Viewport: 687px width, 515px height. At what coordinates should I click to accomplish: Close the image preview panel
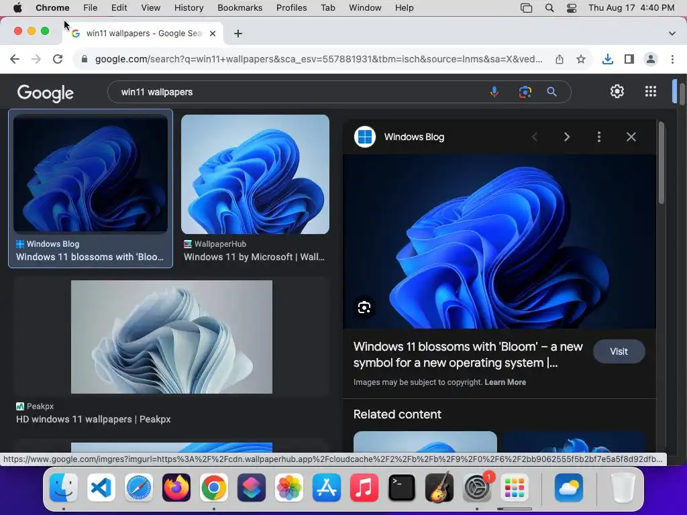tap(631, 137)
